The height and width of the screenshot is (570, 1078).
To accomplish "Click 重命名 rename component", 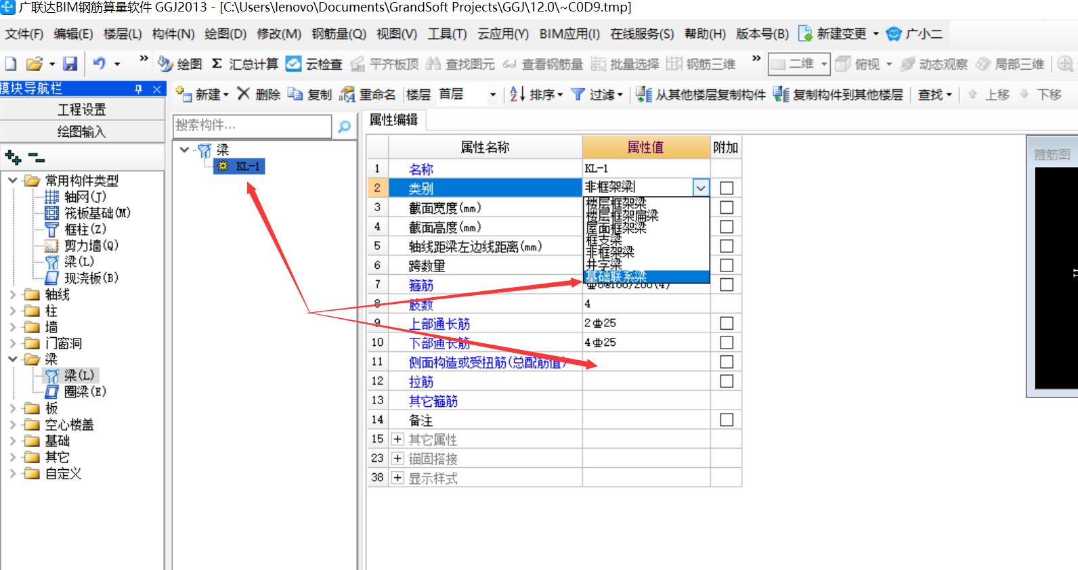I will tap(368, 94).
